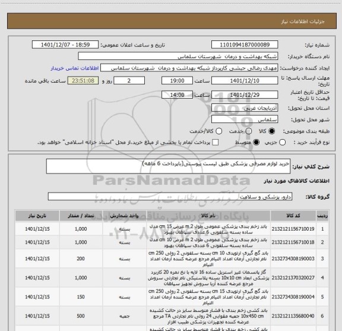Click the buyer organization name field

178,56
